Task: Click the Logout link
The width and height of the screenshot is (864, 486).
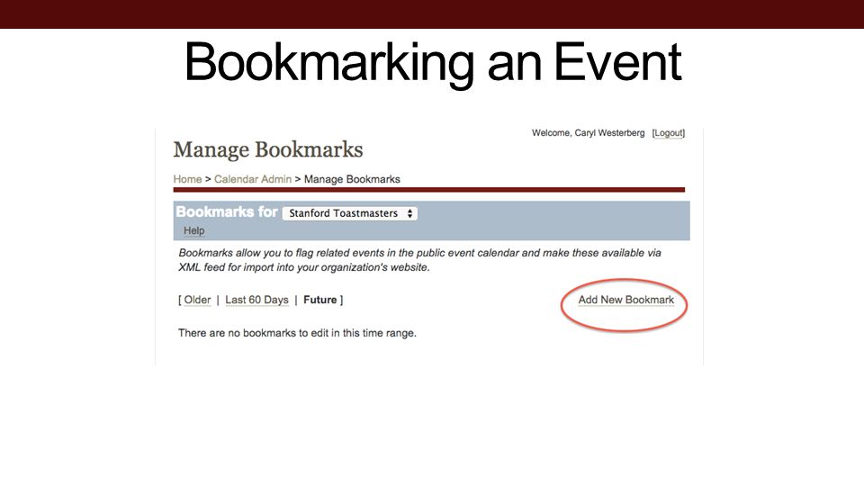Action: pos(669,133)
